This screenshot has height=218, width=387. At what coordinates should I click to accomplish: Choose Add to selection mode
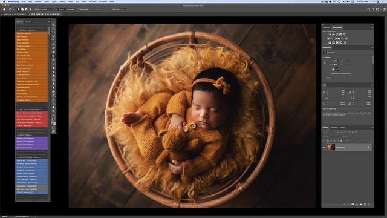pos(22,10)
